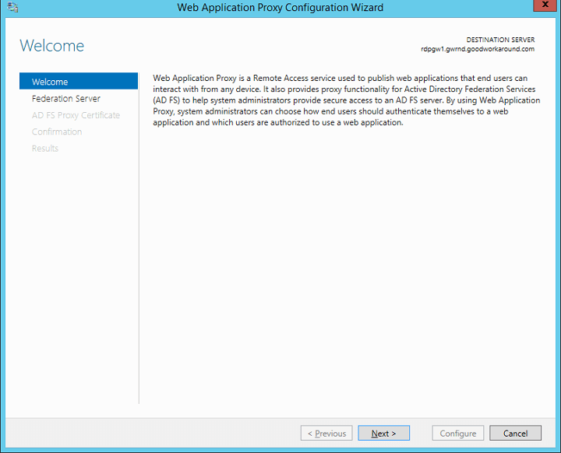The image size is (561, 453).
Task: Click the large Welcome page heading
Action: click(51, 45)
